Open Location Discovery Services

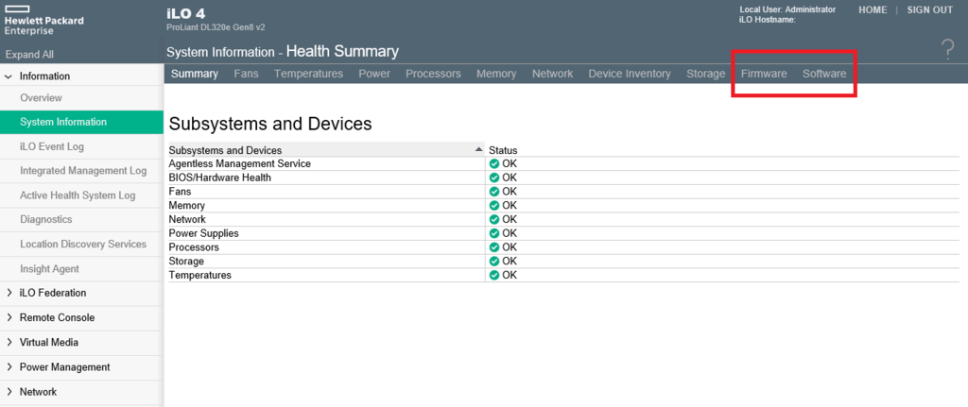click(x=81, y=245)
